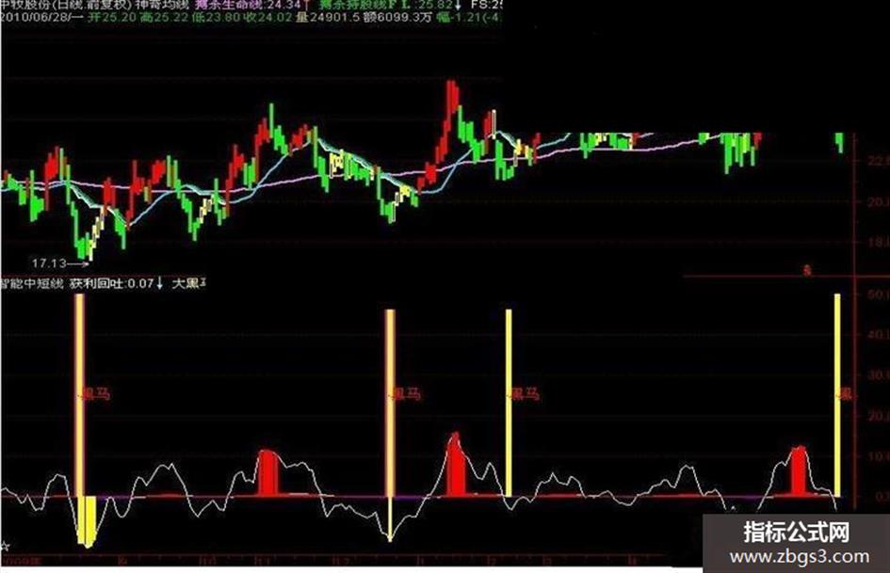Click the high price 高25.22 value
Image resolution: width=890 pixels, height=573 pixels.
(x=162, y=17)
